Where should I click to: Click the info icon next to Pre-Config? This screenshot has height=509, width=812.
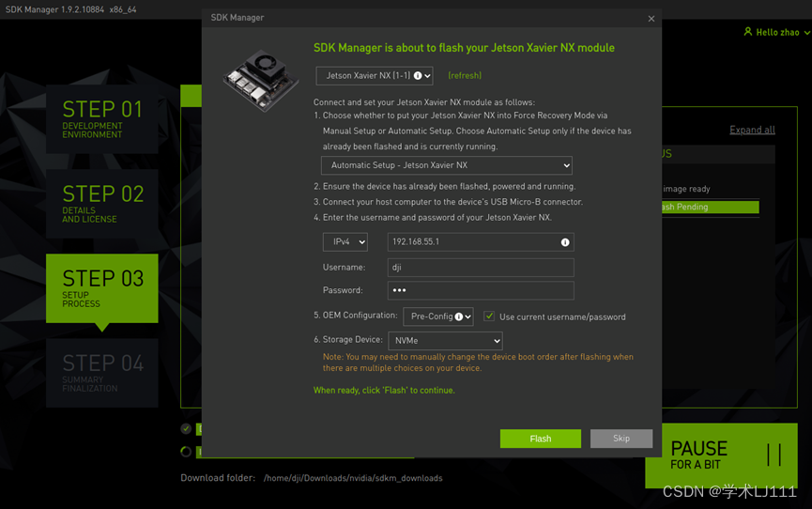[459, 316]
